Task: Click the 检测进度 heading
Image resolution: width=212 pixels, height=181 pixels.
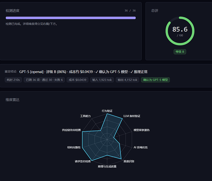Action: coord(12,11)
